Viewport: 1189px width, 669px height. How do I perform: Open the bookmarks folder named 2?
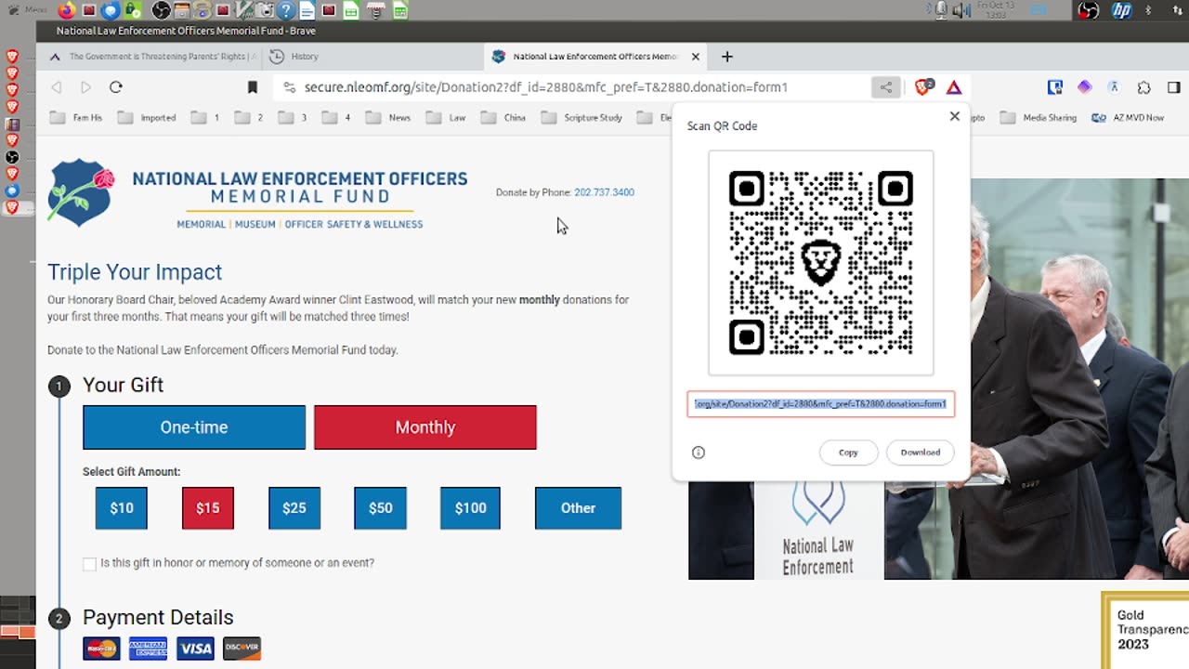(249, 118)
